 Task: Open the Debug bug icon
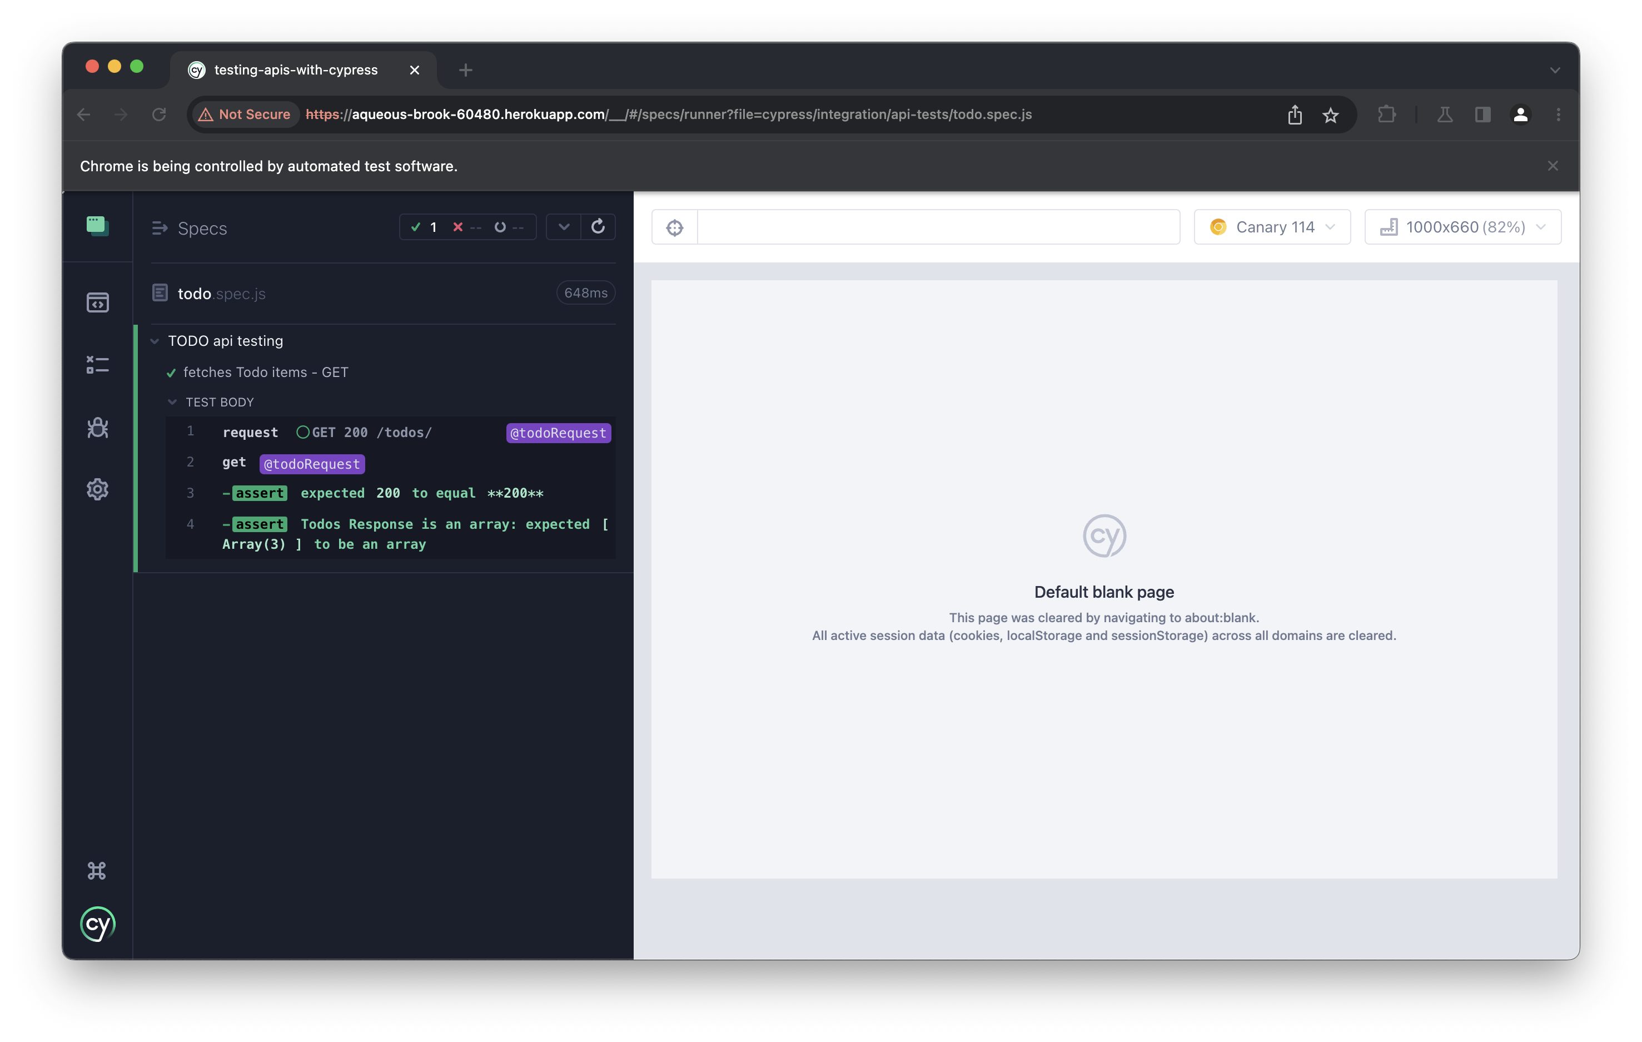coord(97,428)
